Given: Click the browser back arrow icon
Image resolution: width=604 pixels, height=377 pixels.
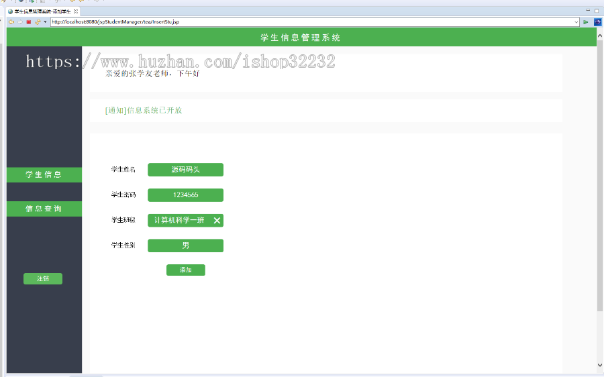Looking at the screenshot, I should coord(11,22).
